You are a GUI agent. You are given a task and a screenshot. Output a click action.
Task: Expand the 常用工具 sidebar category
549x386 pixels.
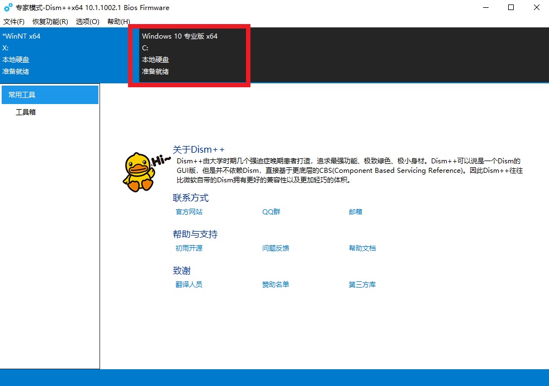point(50,95)
